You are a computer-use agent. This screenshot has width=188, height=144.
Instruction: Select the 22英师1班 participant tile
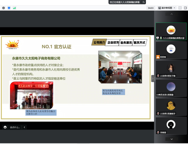click(171, 107)
